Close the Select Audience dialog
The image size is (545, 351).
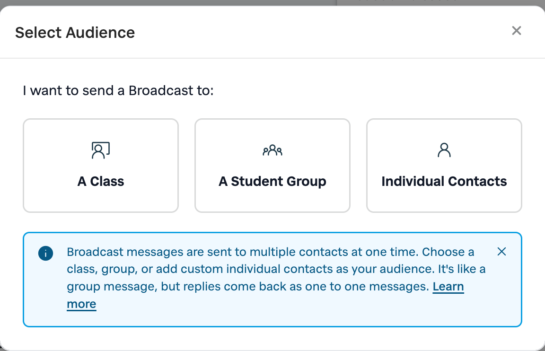point(517,31)
